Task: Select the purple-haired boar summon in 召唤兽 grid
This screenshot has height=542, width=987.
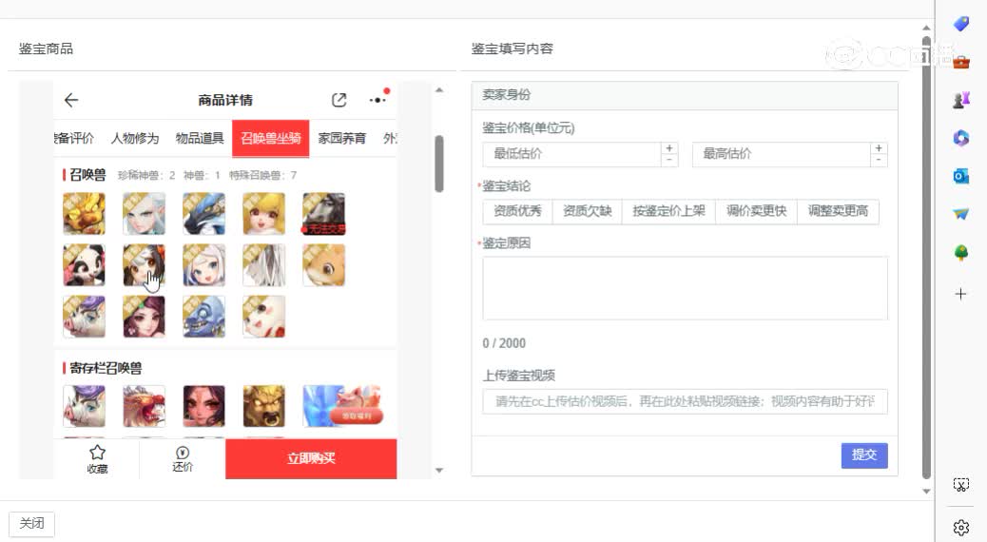Action: point(84,317)
